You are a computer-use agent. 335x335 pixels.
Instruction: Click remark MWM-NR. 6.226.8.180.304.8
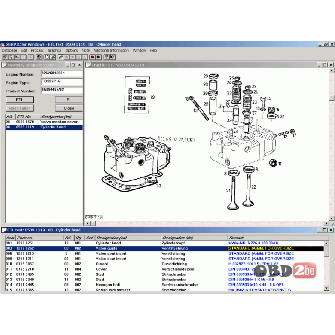click(x=253, y=243)
